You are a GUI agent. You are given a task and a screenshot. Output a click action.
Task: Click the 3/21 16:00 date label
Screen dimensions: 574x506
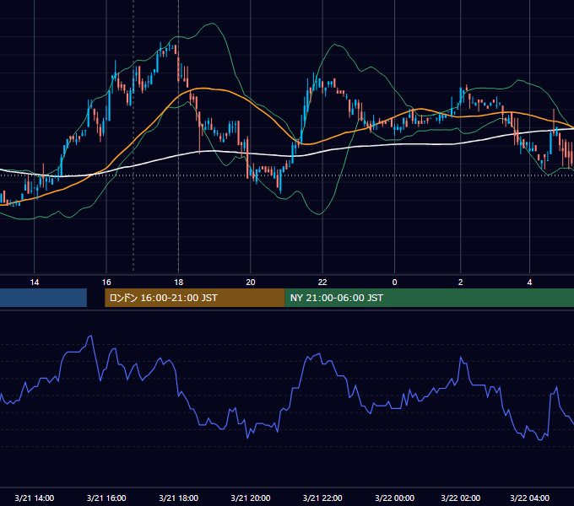[106, 498]
